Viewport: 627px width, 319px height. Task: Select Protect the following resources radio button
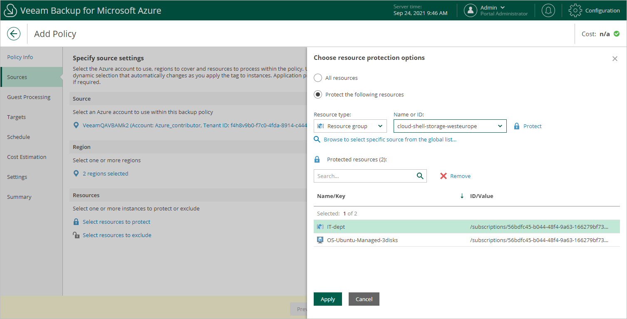pyautogui.click(x=318, y=94)
